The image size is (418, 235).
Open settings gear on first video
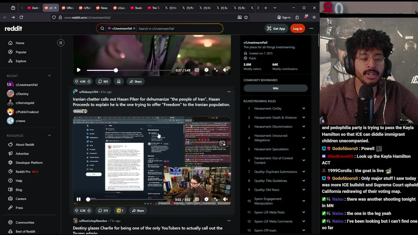point(206,70)
